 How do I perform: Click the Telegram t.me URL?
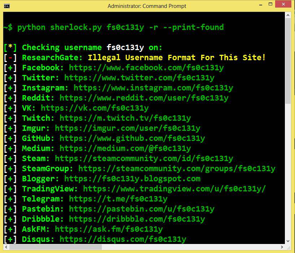[118, 199]
